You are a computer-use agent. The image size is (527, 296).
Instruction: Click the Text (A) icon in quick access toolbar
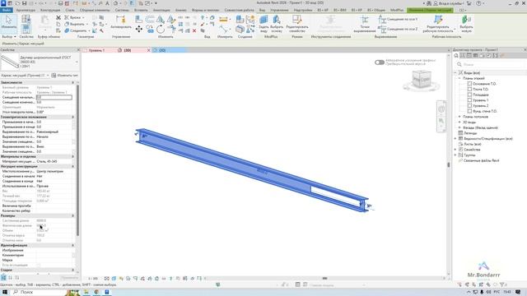click(x=108, y=3)
